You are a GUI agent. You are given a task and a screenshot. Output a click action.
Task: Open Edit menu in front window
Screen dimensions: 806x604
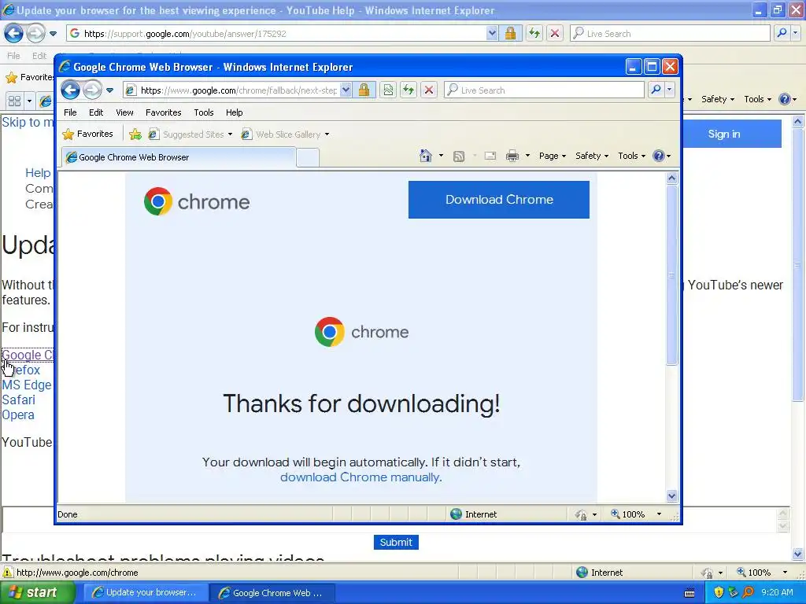95,112
